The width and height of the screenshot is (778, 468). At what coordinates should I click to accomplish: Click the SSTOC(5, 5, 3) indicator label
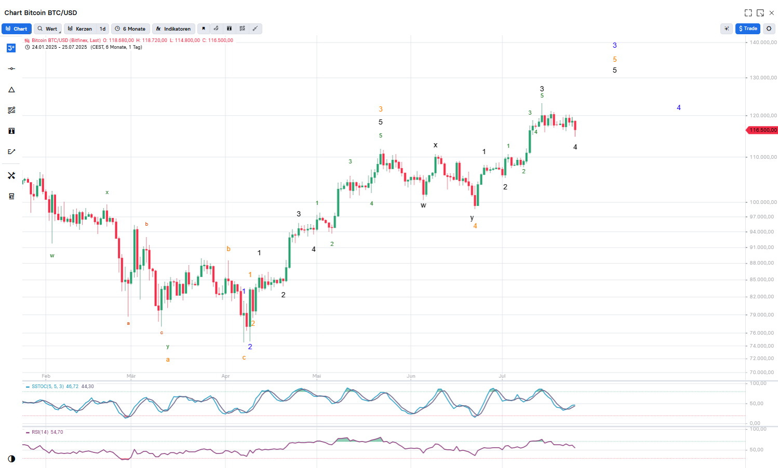pos(48,387)
